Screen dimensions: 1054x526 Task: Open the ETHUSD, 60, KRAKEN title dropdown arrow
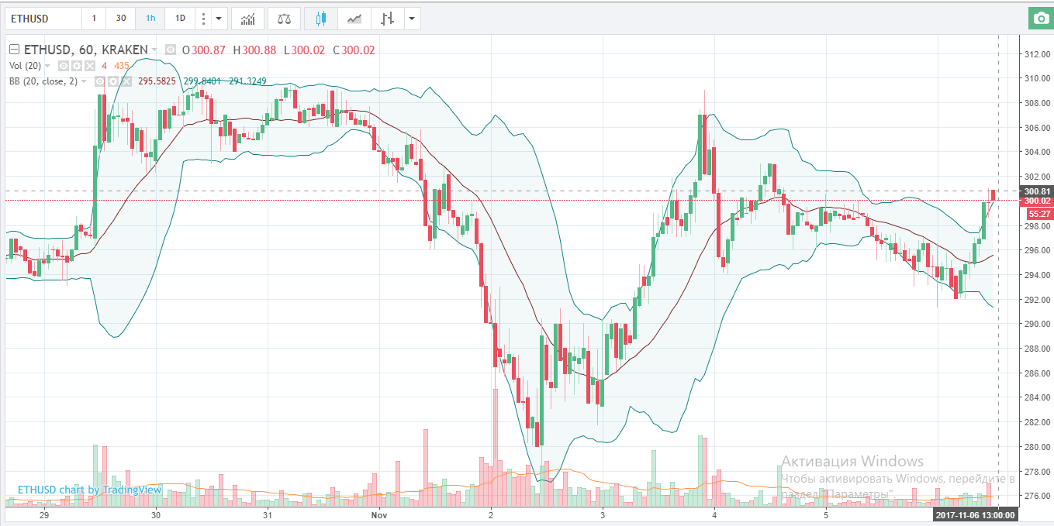click(155, 50)
